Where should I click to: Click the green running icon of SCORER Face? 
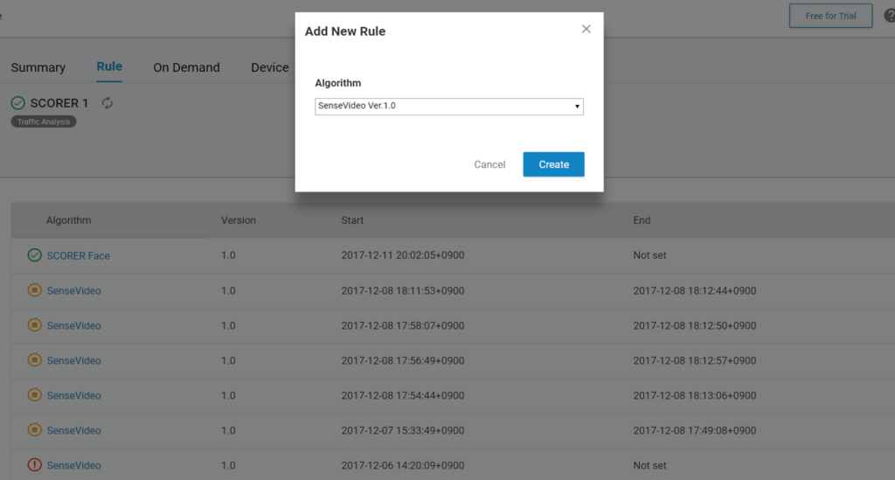pos(34,255)
